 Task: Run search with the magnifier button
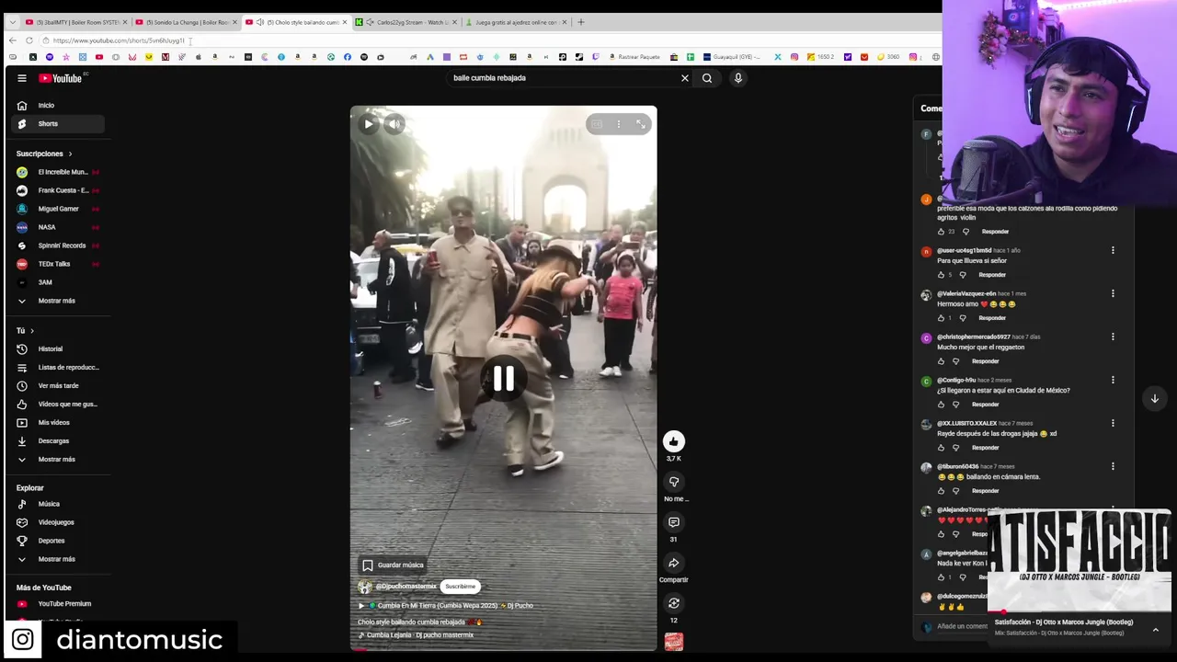[x=707, y=78]
